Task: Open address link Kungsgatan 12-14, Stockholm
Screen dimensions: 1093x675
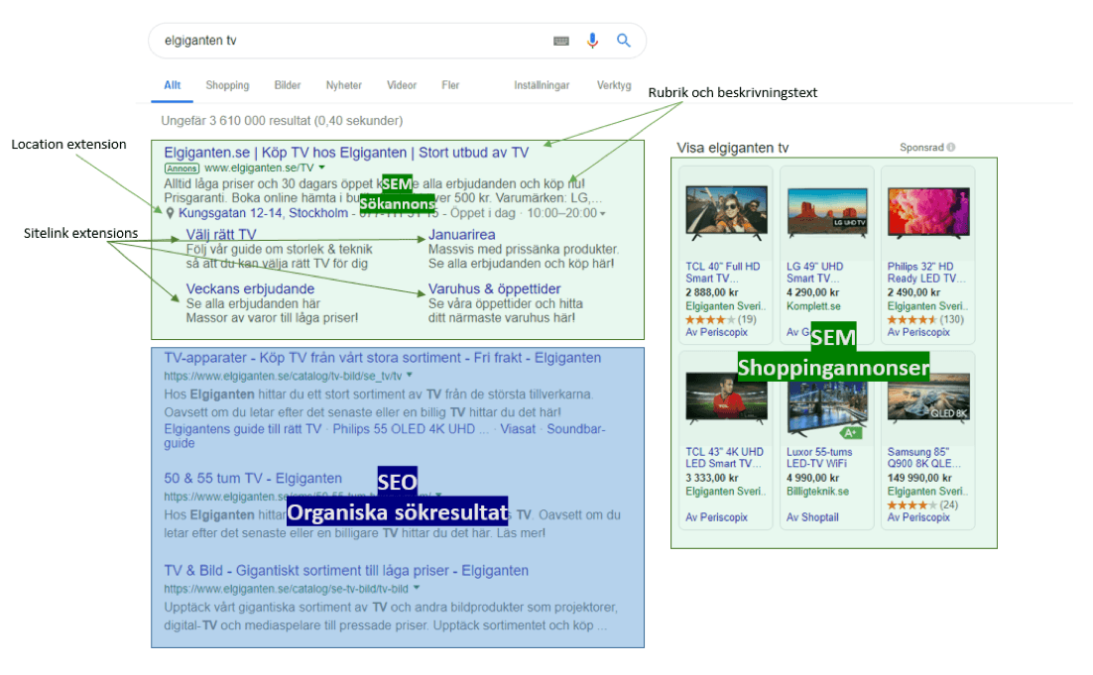Action: 263,213
